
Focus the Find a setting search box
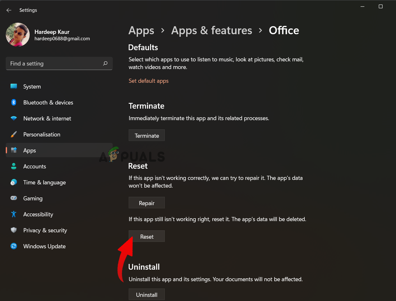(54, 64)
